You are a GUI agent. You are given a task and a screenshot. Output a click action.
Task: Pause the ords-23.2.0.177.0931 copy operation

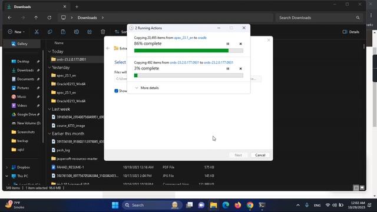pos(228,68)
